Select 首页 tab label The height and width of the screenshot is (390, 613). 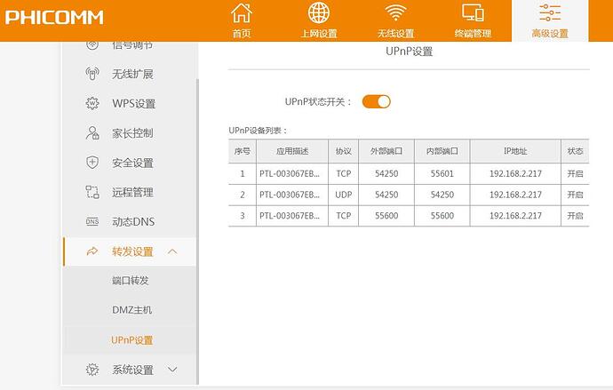pyautogui.click(x=242, y=34)
